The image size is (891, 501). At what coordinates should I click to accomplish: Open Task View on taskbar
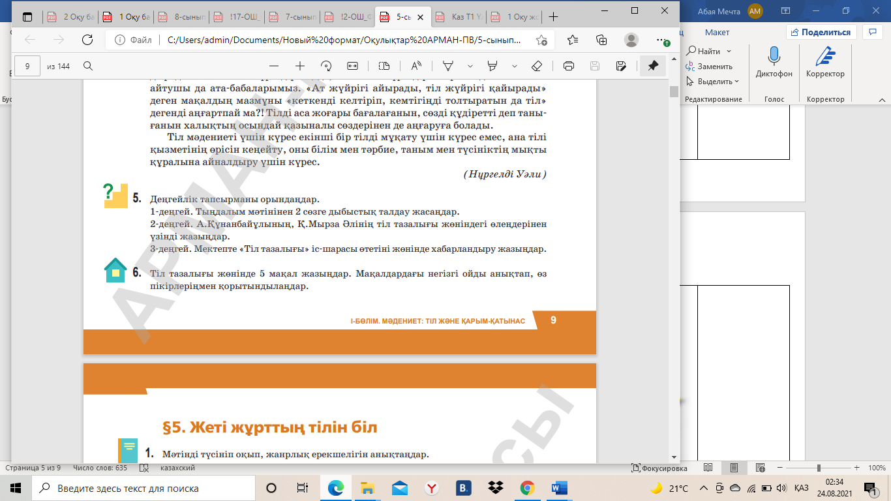[x=302, y=488]
